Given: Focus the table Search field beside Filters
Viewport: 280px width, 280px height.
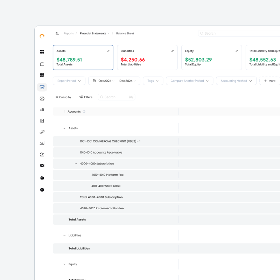Looking at the screenshot, I should (x=117, y=97).
